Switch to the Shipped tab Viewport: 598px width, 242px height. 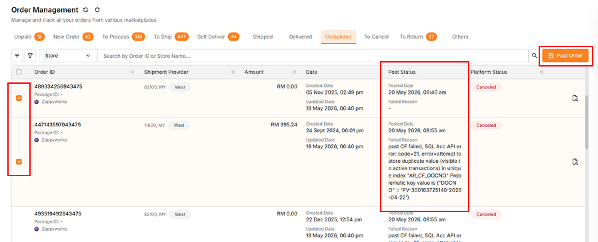[263, 37]
